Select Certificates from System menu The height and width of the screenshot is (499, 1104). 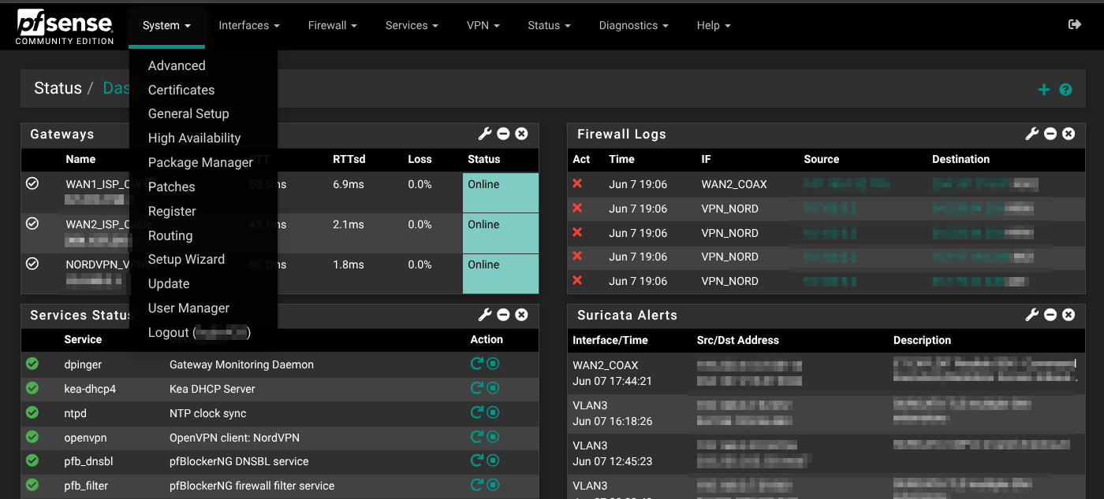coord(181,90)
